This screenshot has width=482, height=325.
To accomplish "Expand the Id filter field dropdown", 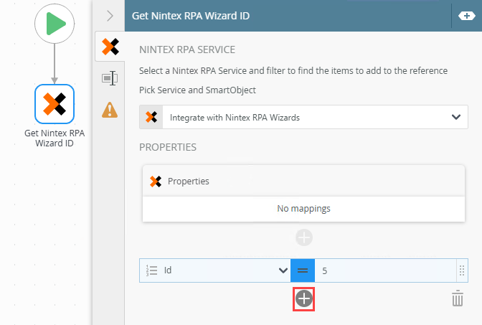I will point(282,270).
